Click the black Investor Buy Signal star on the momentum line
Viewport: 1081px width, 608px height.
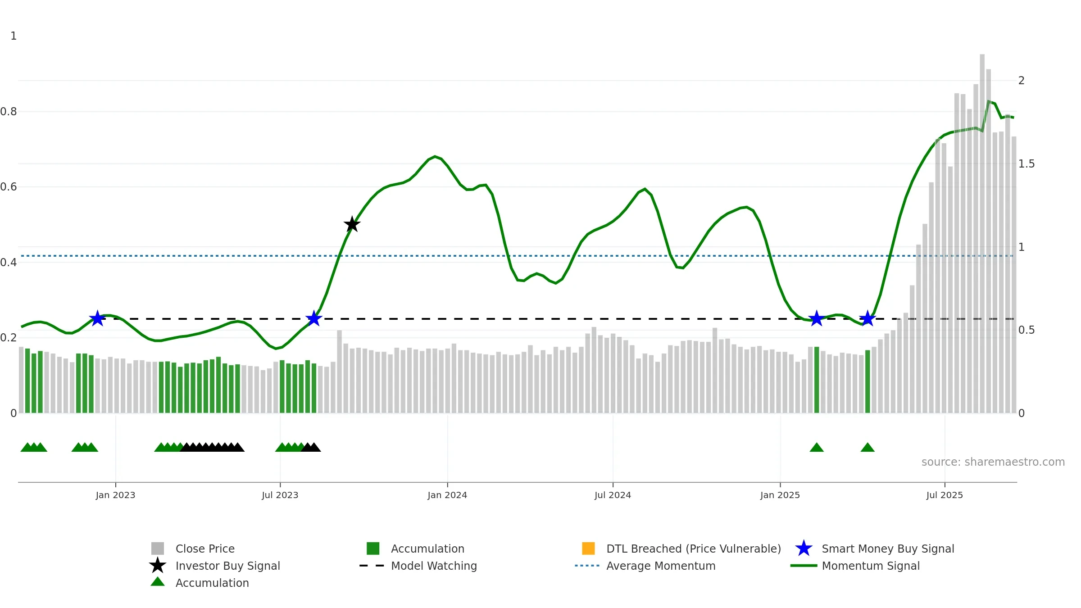click(352, 224)
